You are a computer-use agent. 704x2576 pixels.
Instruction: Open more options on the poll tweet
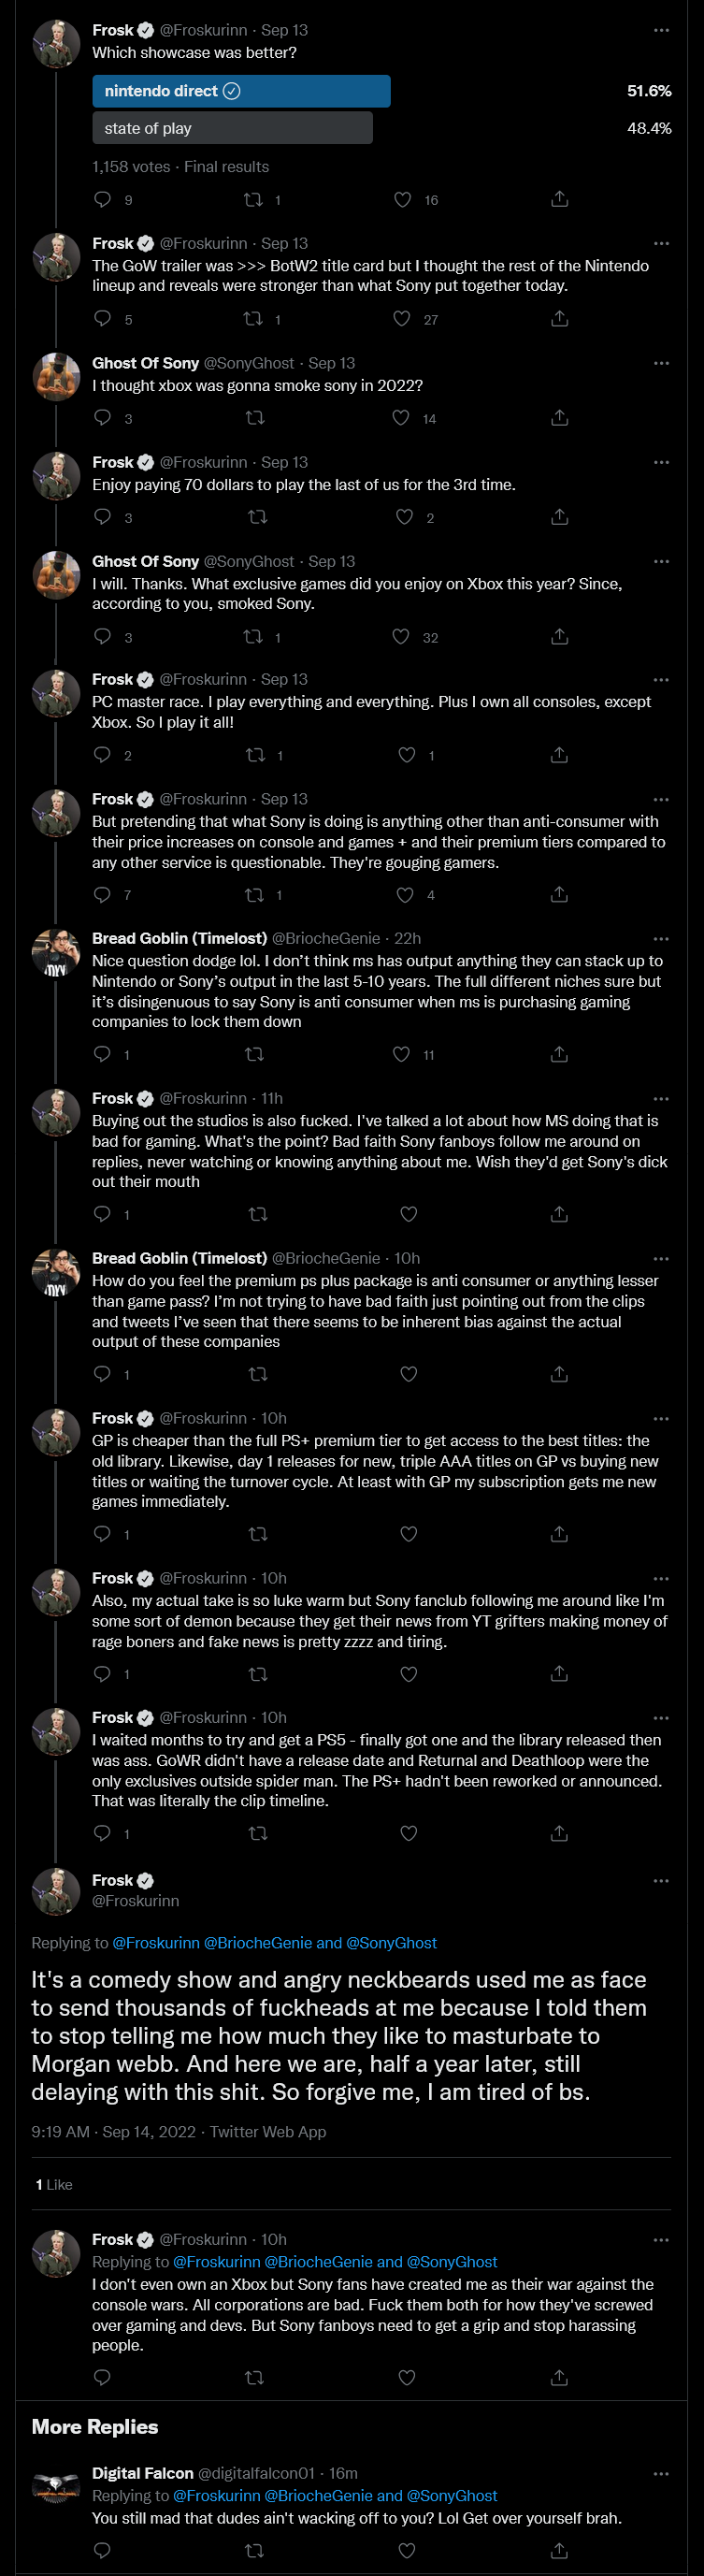(x=661, y=31)
